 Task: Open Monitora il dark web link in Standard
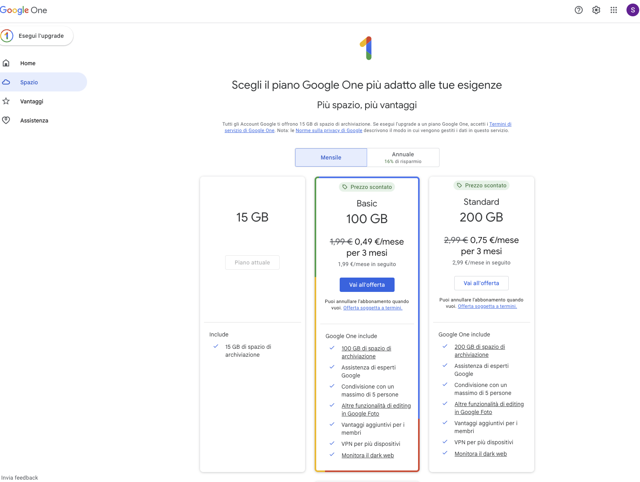coord(480,454)
